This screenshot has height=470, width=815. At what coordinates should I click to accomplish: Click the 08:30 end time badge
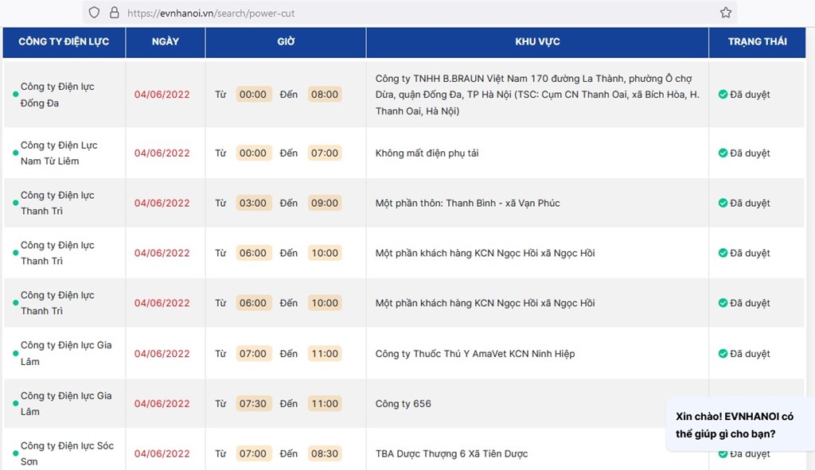pyautogui.click(x=325, y=453)
